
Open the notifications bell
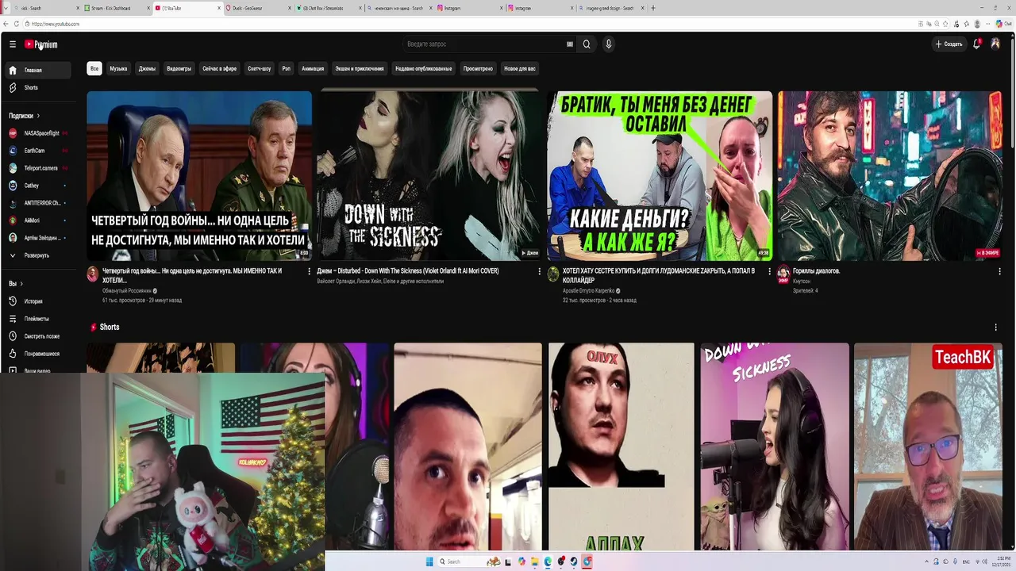point(977,44)
